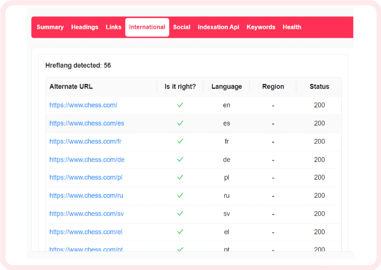Open the chess.com/de link
The height and width of the screenshot is (270, 381).
87,159
